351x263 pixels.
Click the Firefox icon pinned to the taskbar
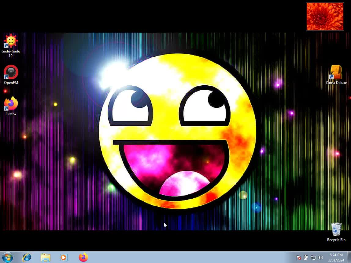click(83, 257)
